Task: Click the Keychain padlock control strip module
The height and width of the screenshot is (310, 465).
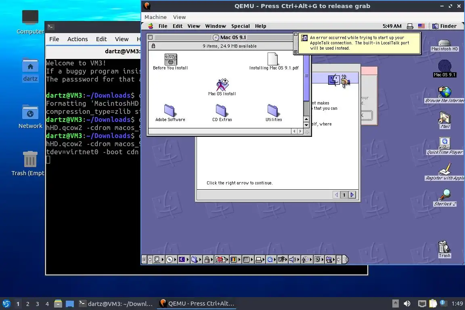Action: (208, 260)
